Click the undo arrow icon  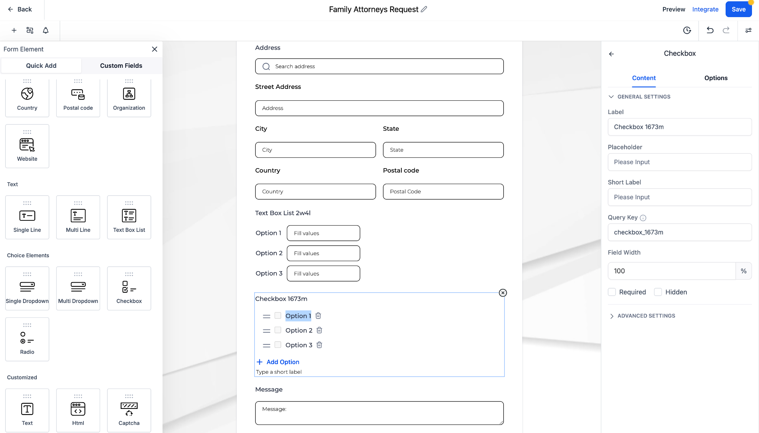pyautogui.click(x=710, y=30)
